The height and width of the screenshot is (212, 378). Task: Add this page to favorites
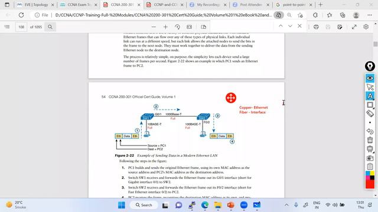click(300, 15)
